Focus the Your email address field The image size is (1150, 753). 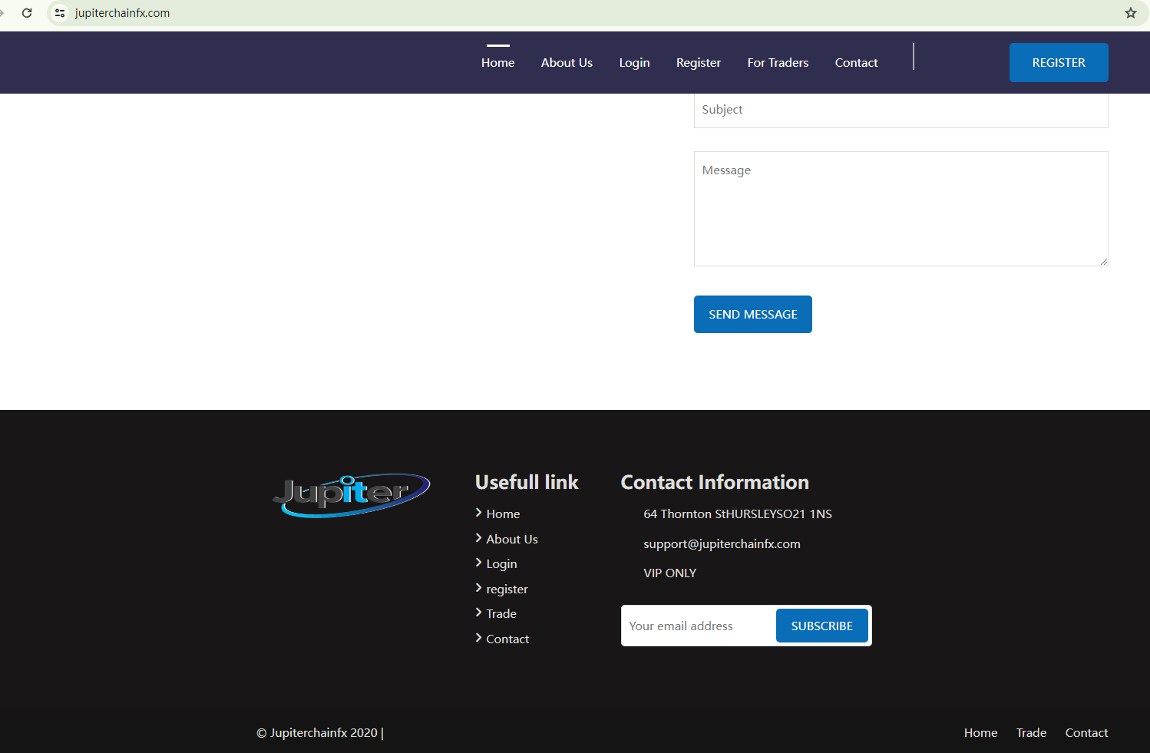click(x=699, y=626)
